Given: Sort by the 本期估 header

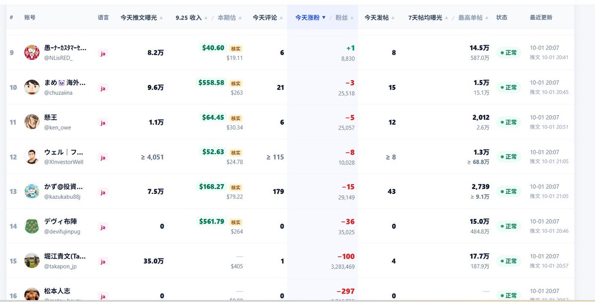Looking at the screenshot, I should coord(230,18).
